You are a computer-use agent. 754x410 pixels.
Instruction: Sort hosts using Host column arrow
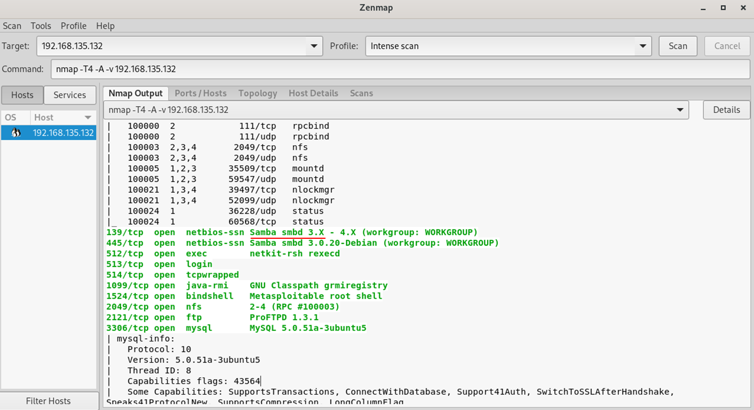pyautogui.click(x=88, y=118)
